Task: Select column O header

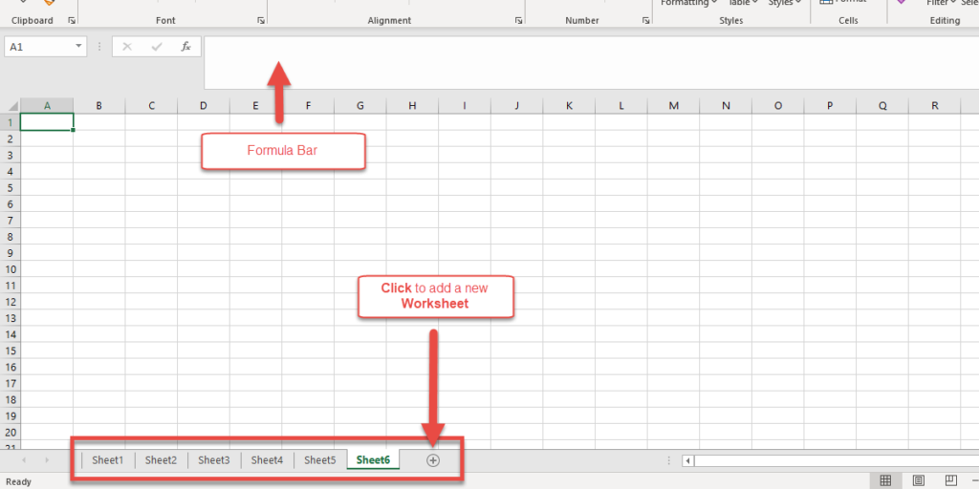Action: [778, 106]
